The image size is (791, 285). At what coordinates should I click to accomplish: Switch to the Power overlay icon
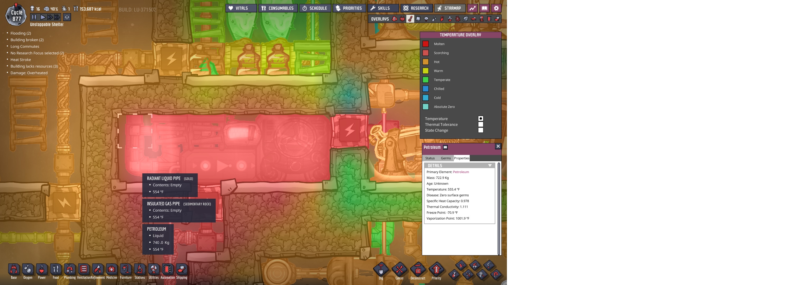[402, 19]
